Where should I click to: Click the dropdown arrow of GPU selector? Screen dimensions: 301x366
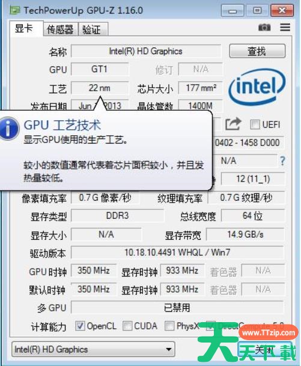click(168, 349)
